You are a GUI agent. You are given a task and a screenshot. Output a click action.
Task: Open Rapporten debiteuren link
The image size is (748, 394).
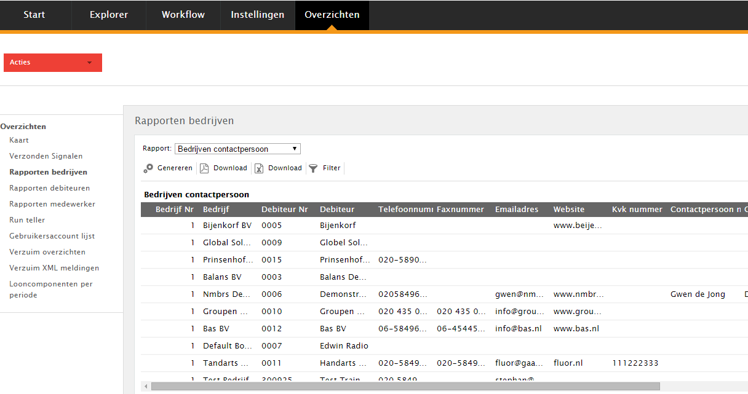[50, 188]
